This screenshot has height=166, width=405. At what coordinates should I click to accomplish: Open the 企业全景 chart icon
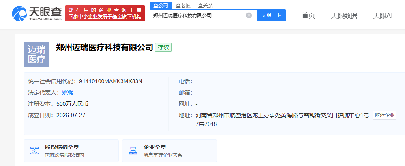pyautogui.click(x=133, y=151)
